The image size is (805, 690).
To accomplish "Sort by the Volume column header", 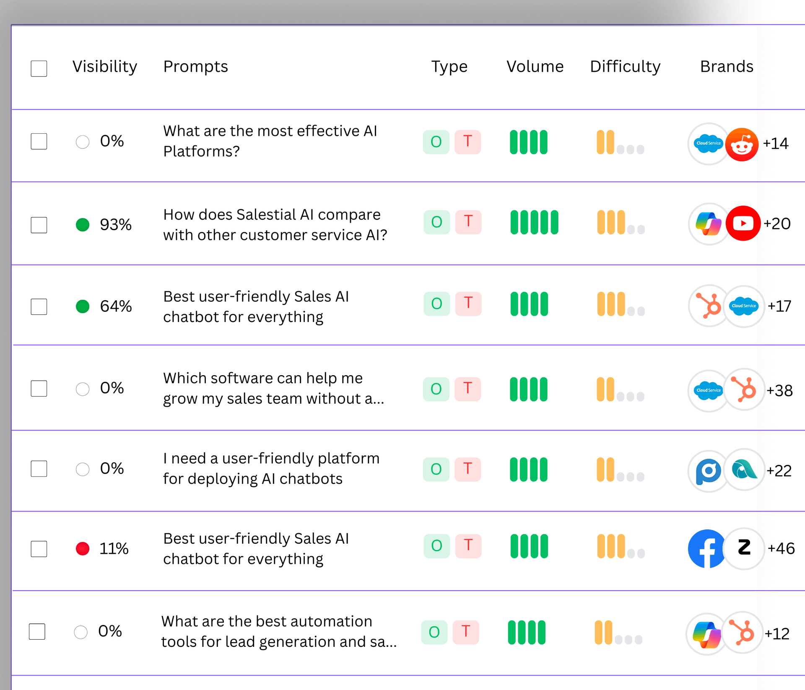I will coord(535,67).
